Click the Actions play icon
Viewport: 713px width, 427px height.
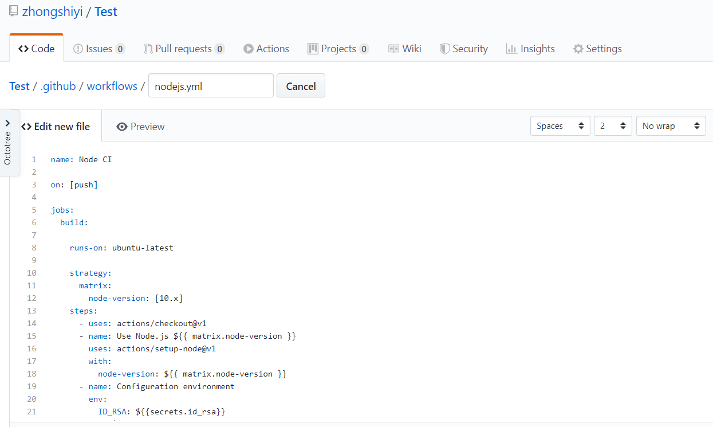point(249,49)
